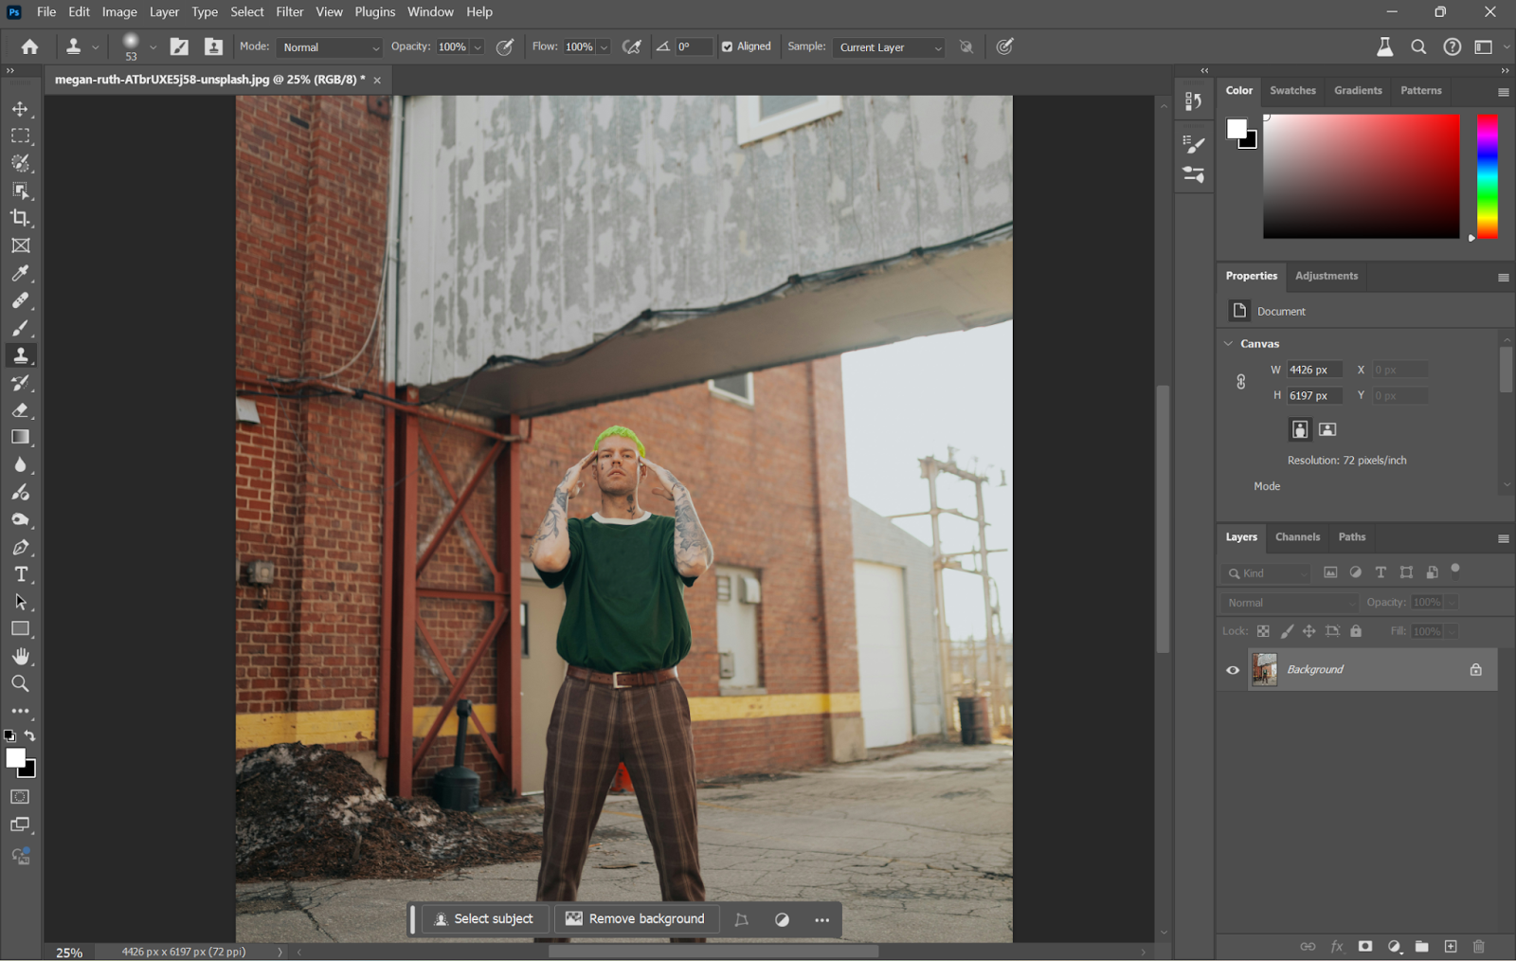Toggle the Clone Source panel button

pos(214,46)
